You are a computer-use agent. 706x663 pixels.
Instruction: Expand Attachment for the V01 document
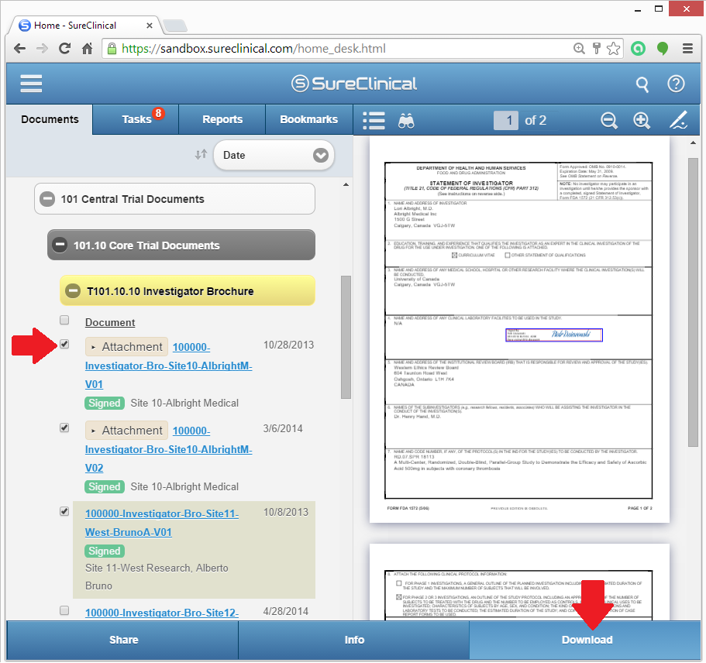(126, 346)
